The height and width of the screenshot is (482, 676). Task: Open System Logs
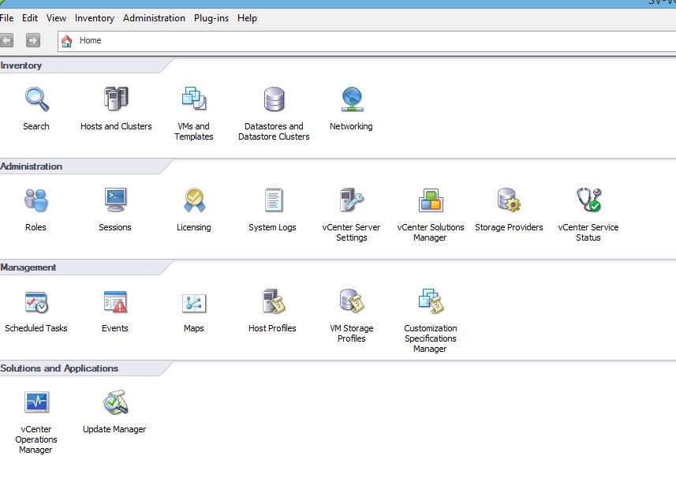point(274,200)
